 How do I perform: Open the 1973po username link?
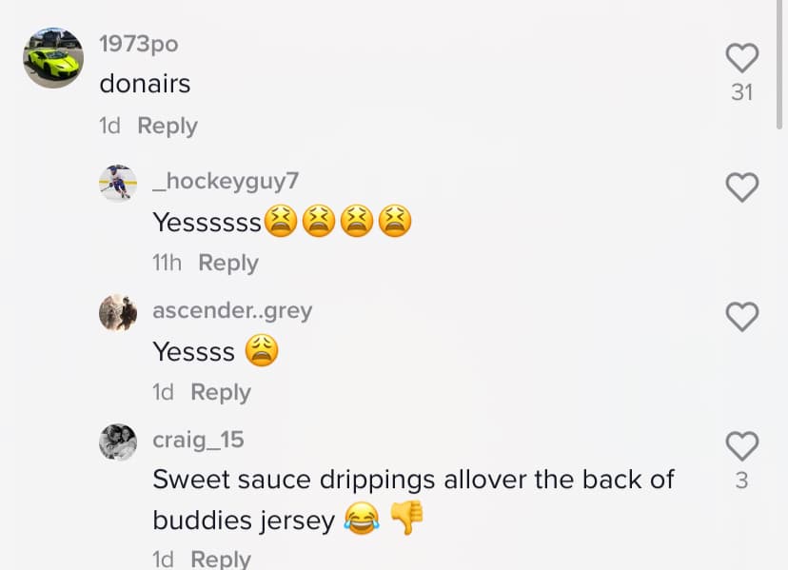click(139, 44)
